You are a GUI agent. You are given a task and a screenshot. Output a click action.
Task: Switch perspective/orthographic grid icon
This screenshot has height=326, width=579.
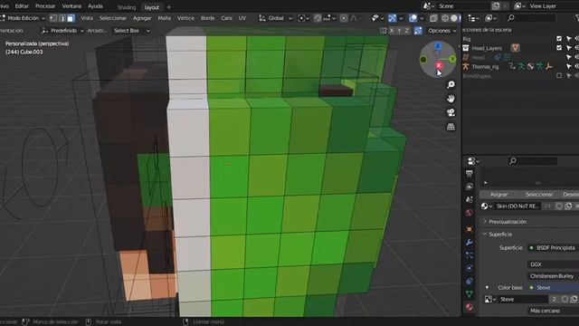pyautogui.click(x=451, y=127)
